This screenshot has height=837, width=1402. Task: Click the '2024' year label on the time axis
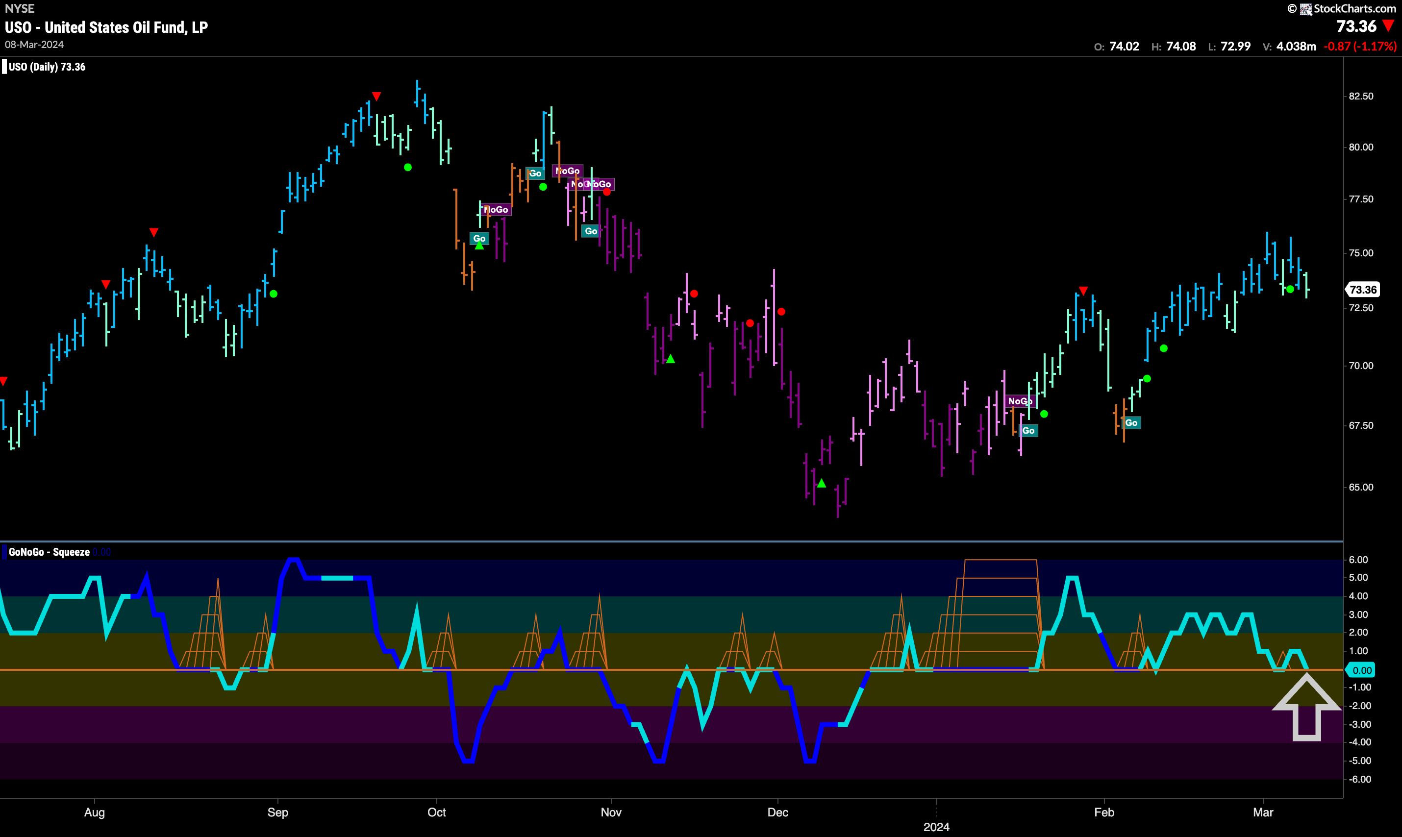pos(937,827)
